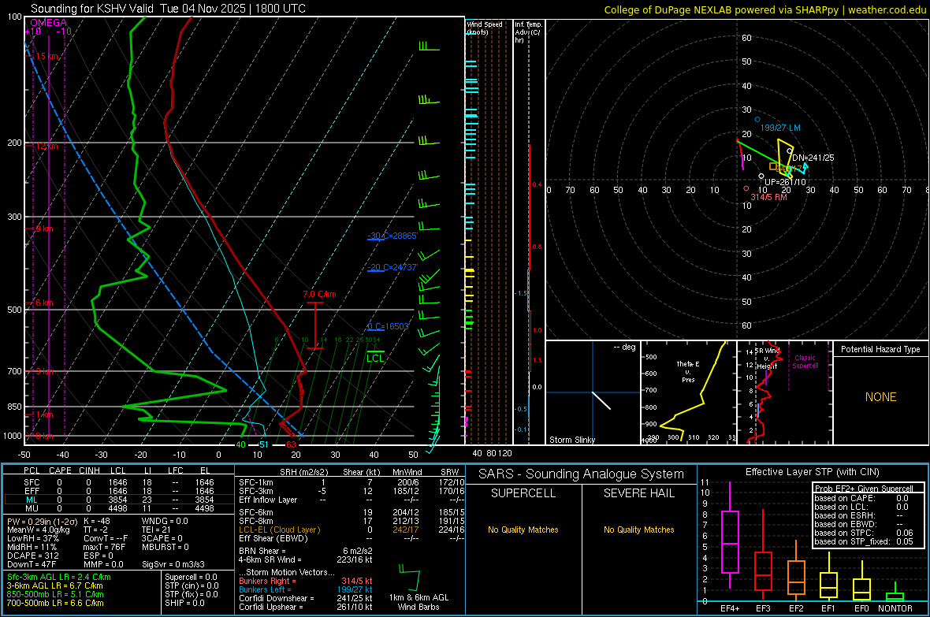Image resolution: width=930 pixels, height=617 pixels.
Task: Click the 'Potential Hazard Type' header
Action: click(880, 349)
